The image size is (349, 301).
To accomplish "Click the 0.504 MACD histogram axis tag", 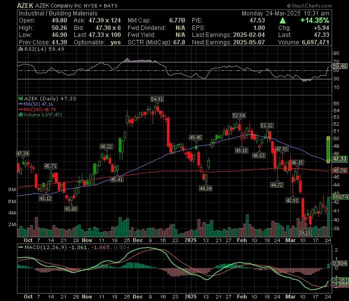I will (x=340, y=264).
